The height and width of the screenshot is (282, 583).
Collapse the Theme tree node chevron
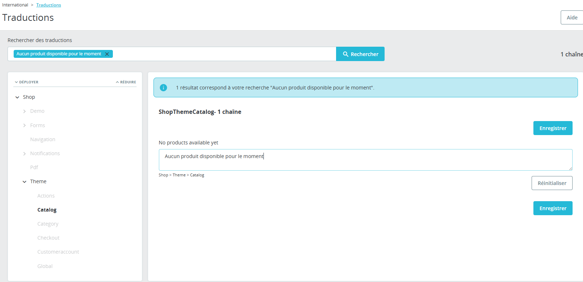coord(24,182)
